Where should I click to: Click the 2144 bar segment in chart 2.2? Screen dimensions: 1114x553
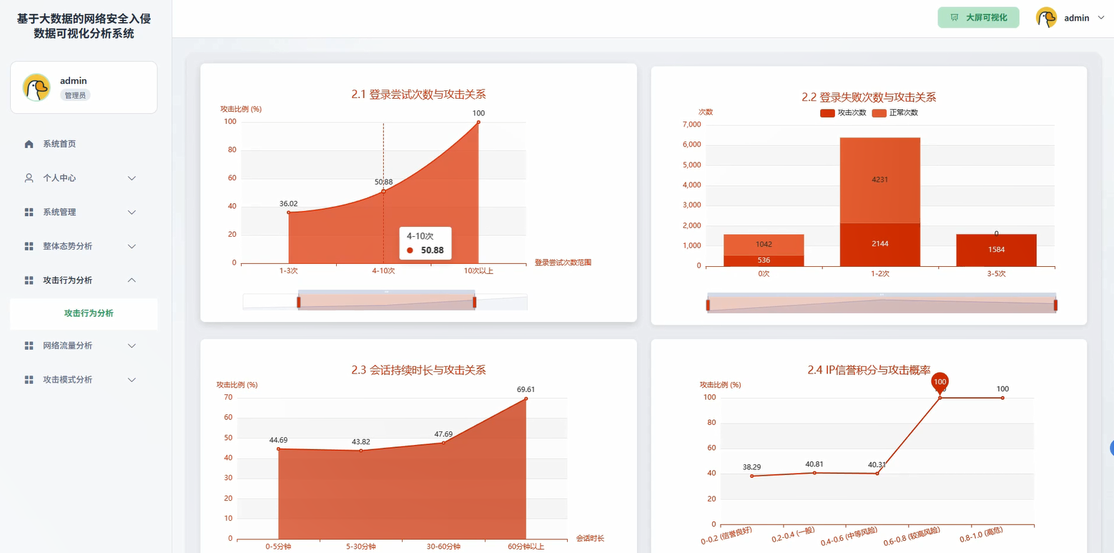[879, 244]
